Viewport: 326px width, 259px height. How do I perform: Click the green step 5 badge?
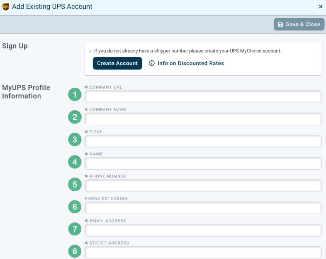[75, 185]
